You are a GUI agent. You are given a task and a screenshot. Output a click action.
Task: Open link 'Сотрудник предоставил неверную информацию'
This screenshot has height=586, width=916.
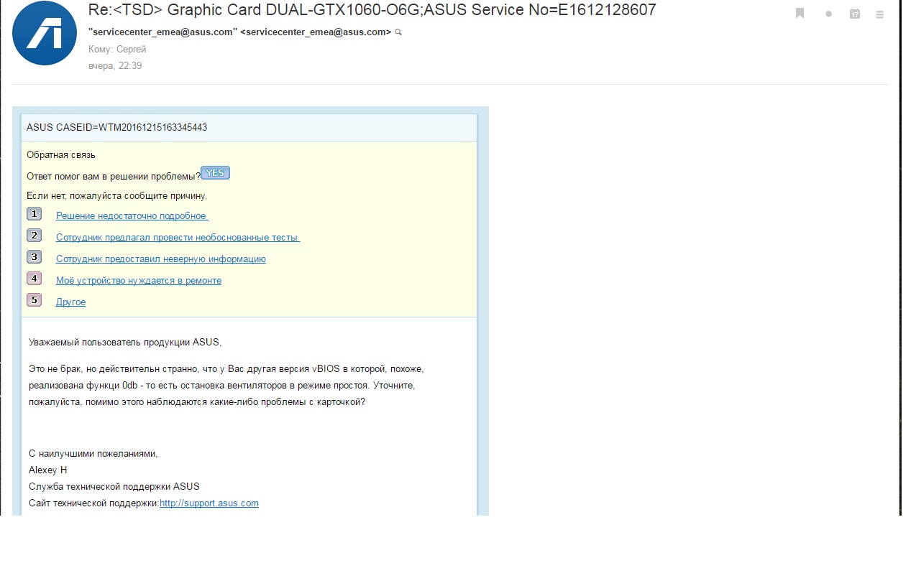[161, 259]
